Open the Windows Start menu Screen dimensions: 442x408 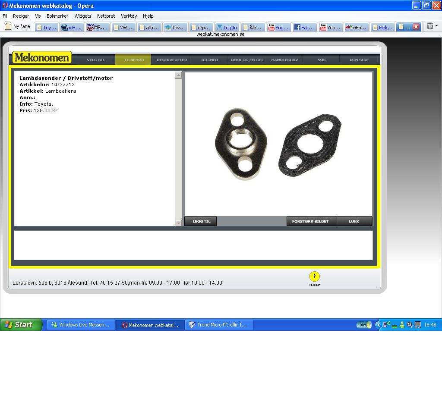21,325
